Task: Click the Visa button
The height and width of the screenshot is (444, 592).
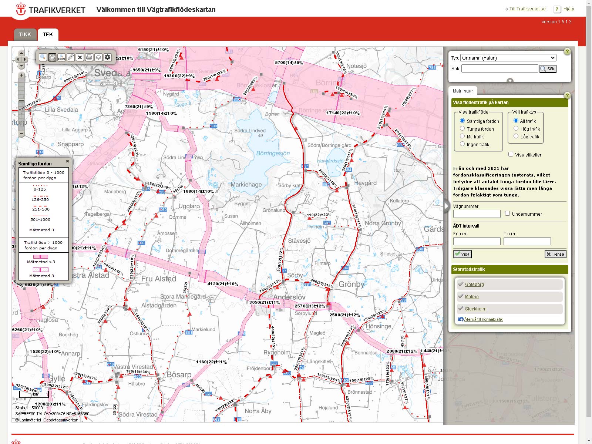Action: click(462, 254)
